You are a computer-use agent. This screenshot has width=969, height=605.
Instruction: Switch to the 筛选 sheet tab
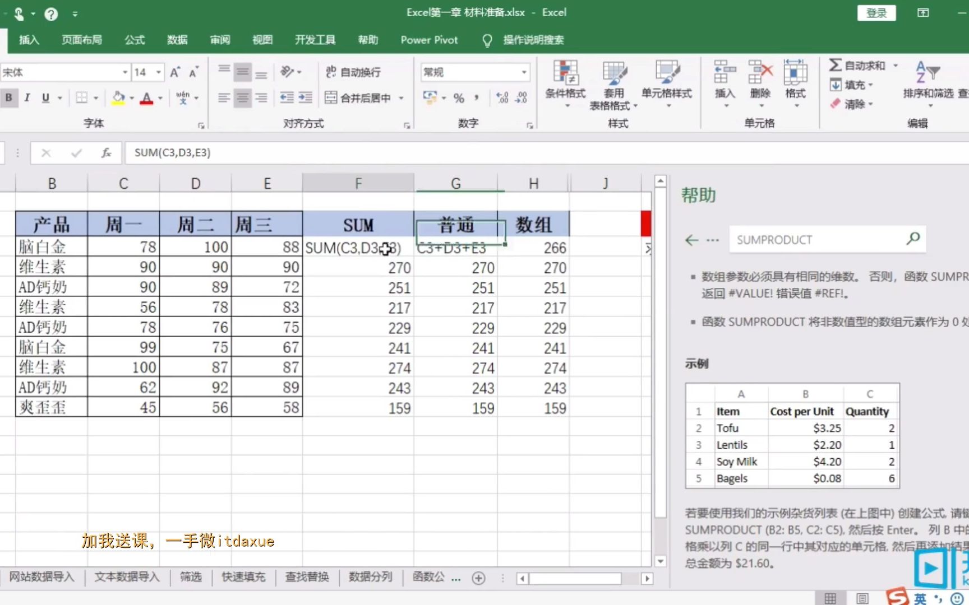pos(191,576)
